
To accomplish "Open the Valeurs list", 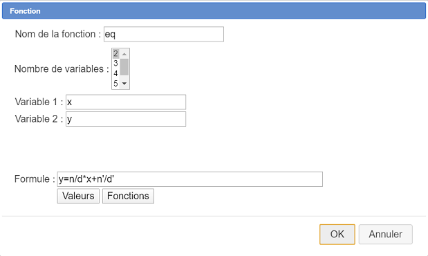I will 78,196.
